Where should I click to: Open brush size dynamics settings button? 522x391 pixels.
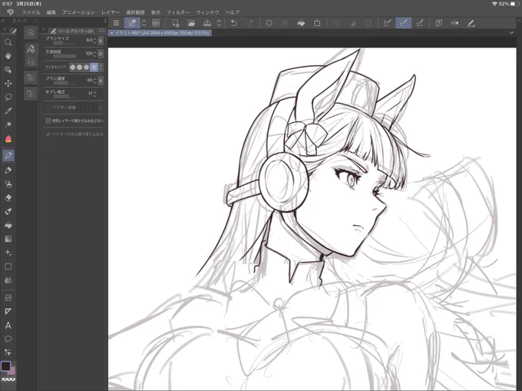click(101, 41)
